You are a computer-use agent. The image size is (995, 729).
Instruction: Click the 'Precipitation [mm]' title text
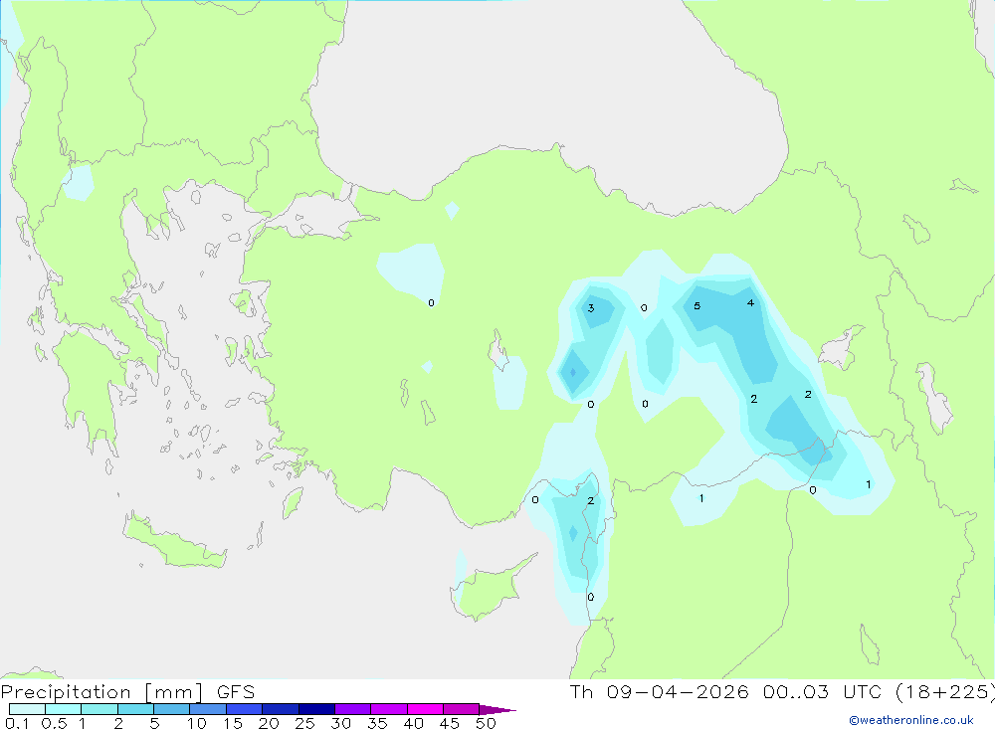coord(101,692)
